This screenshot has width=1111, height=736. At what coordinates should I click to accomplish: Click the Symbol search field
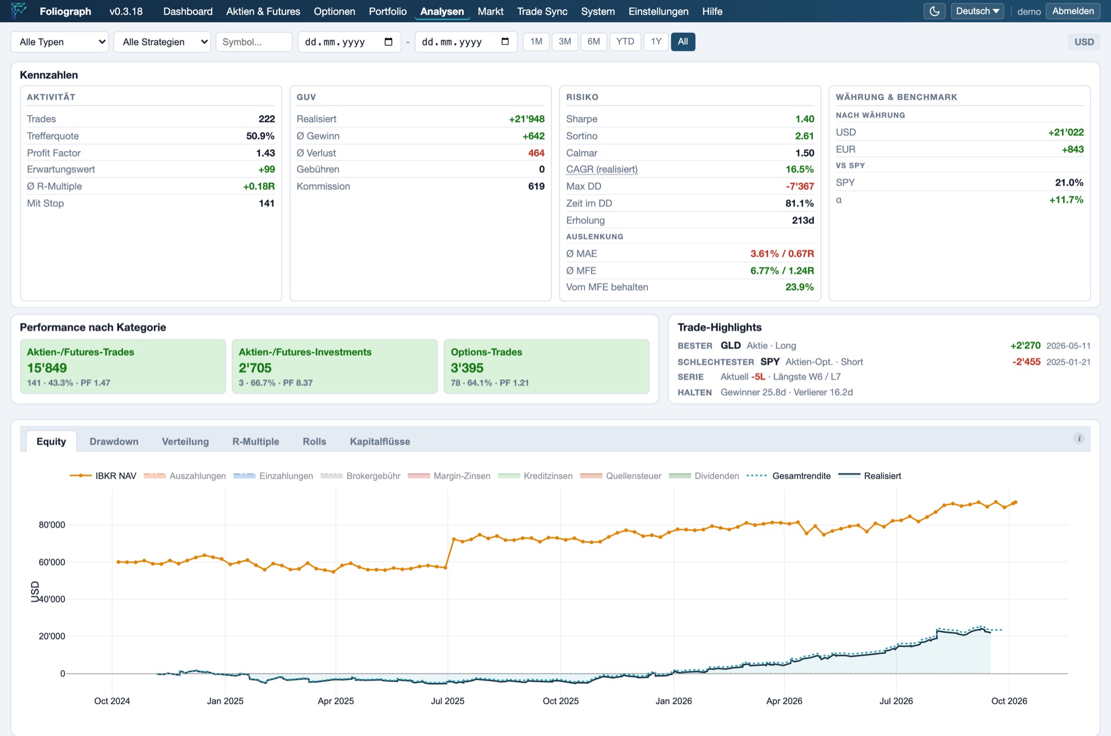click(254, 42)
